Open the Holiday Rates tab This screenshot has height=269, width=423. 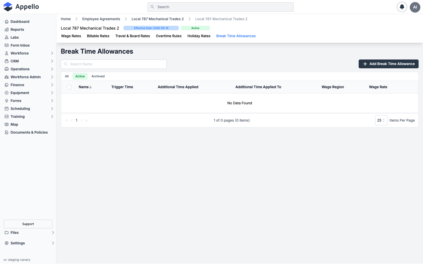point(199,36)
